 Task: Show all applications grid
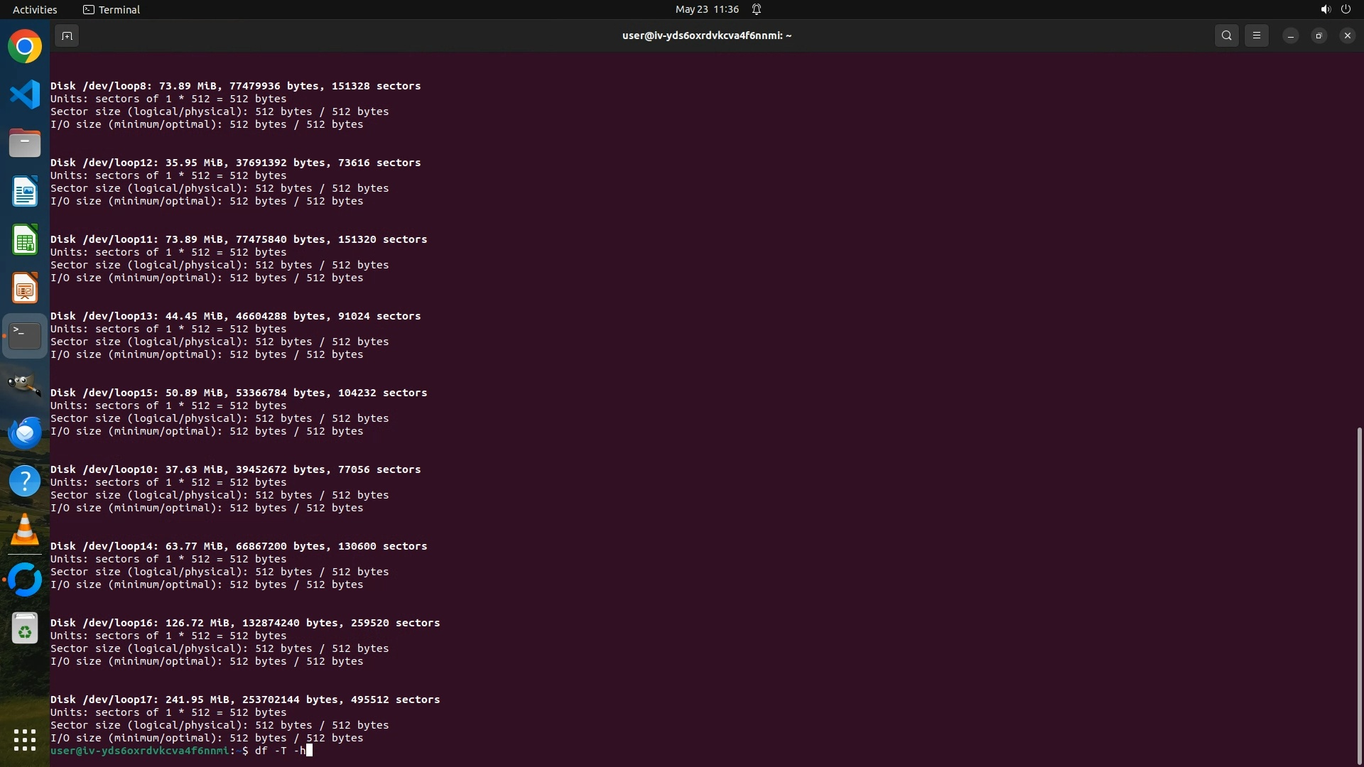coord(25,740)
